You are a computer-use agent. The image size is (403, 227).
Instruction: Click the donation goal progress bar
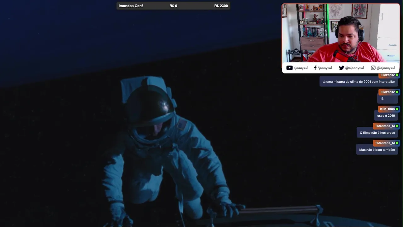[x=173, y=6]
